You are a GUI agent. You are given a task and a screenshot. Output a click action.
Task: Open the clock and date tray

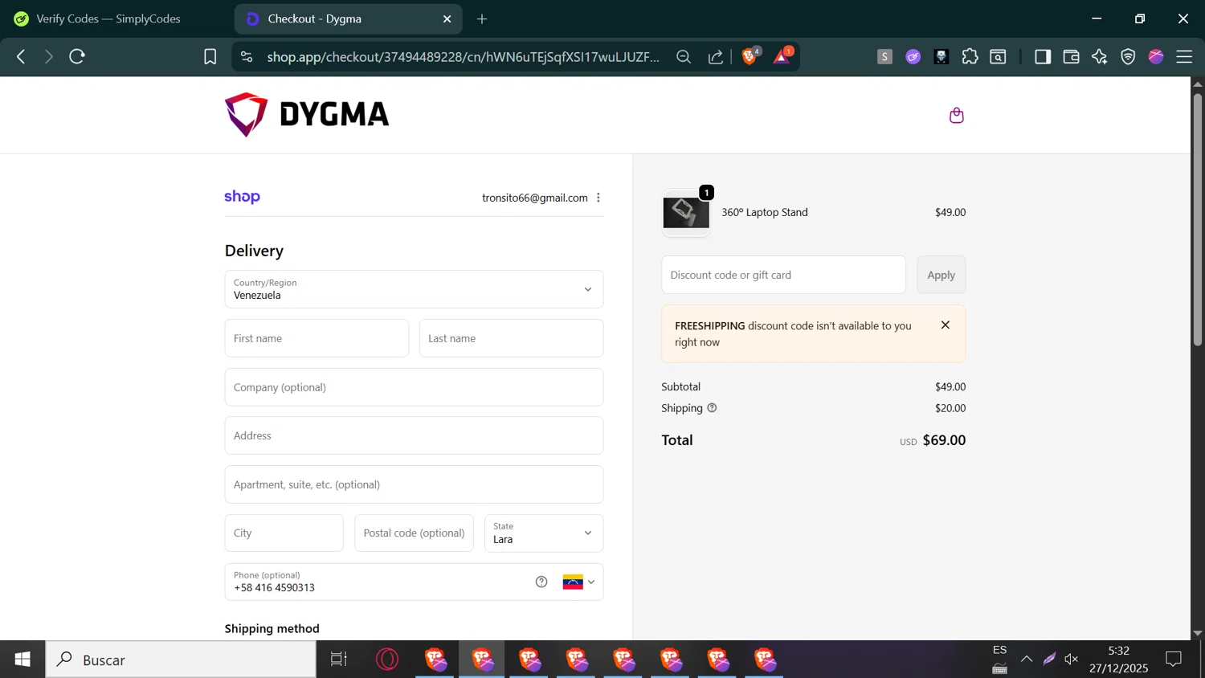1119,660
